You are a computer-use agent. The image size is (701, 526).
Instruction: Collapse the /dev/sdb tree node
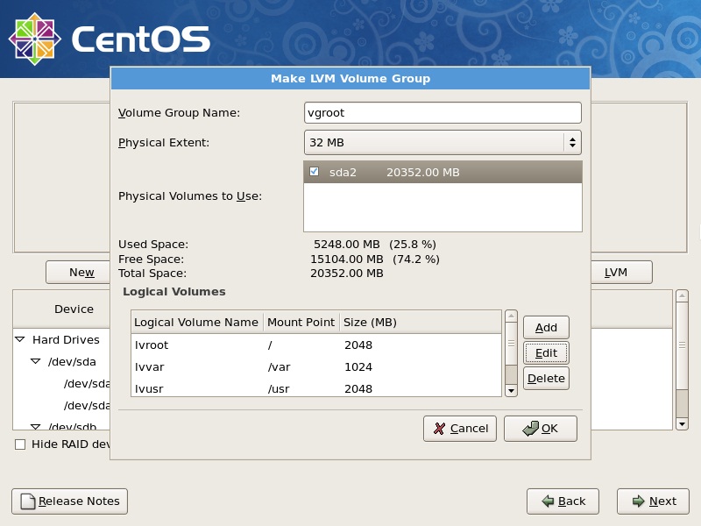click(35, 427)
